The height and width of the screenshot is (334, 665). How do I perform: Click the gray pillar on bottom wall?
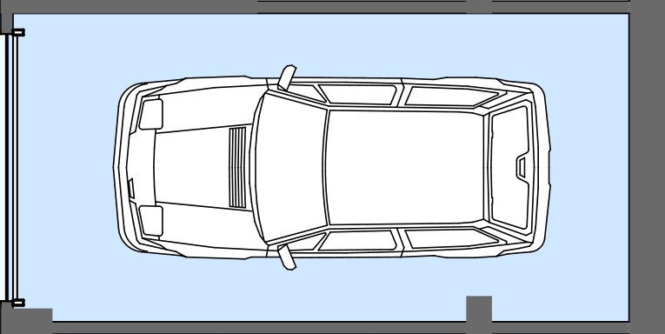coord(479,309)
